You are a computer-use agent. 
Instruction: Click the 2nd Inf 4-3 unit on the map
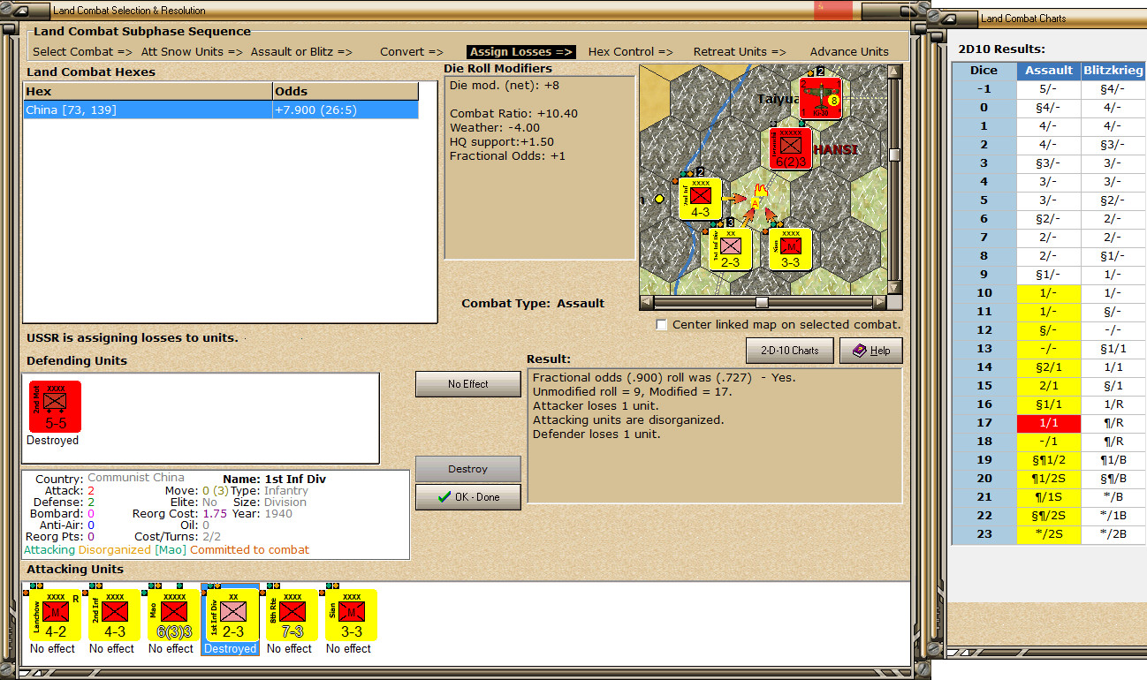coord(701,199)
